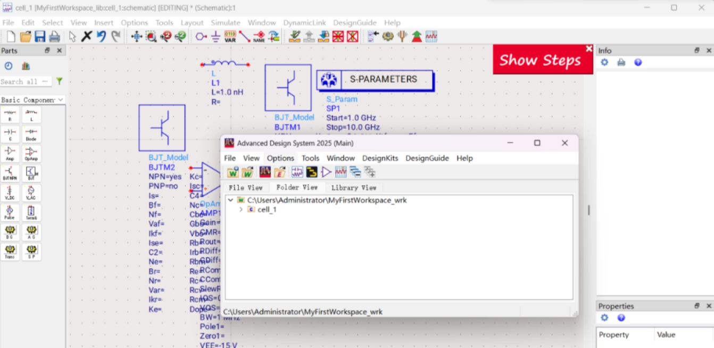Open the Simulate menu in schematic window
The width and height of the screenshot is (714, 348).
225,23
